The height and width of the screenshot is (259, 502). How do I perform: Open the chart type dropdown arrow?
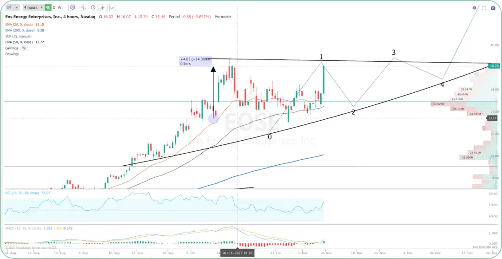coord(17,7)
